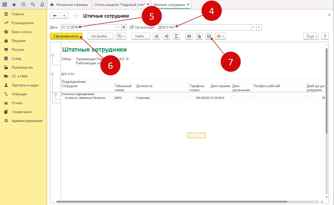
Task: Open the calendar picker for Дата
Action: point(124,27)
